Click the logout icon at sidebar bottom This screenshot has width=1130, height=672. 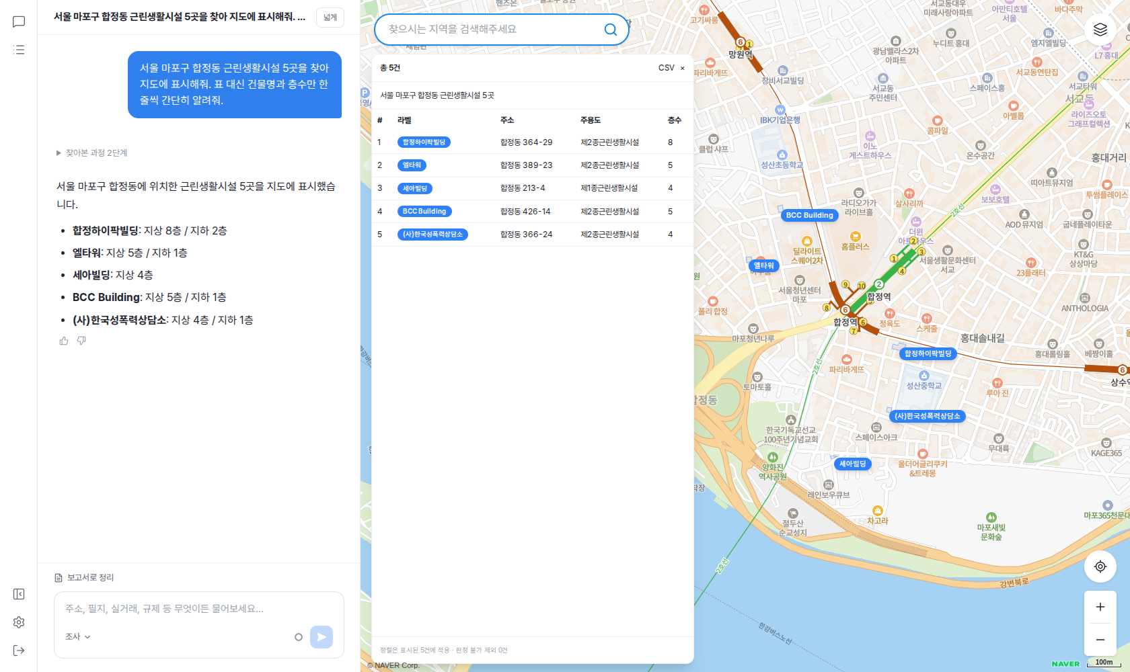[x=19, y=650]
